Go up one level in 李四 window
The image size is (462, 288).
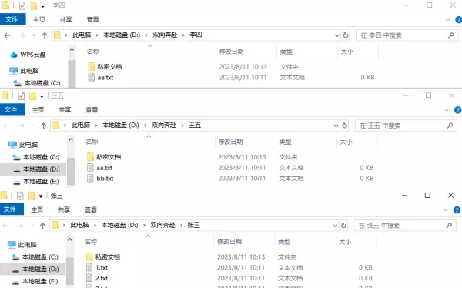pyautogui.click(x=45, y=35)
